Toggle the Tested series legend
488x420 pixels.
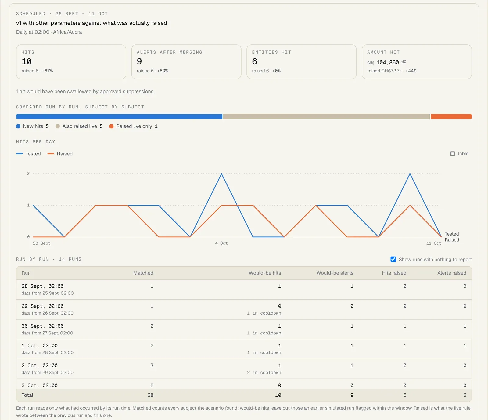(x=28, y=154)
